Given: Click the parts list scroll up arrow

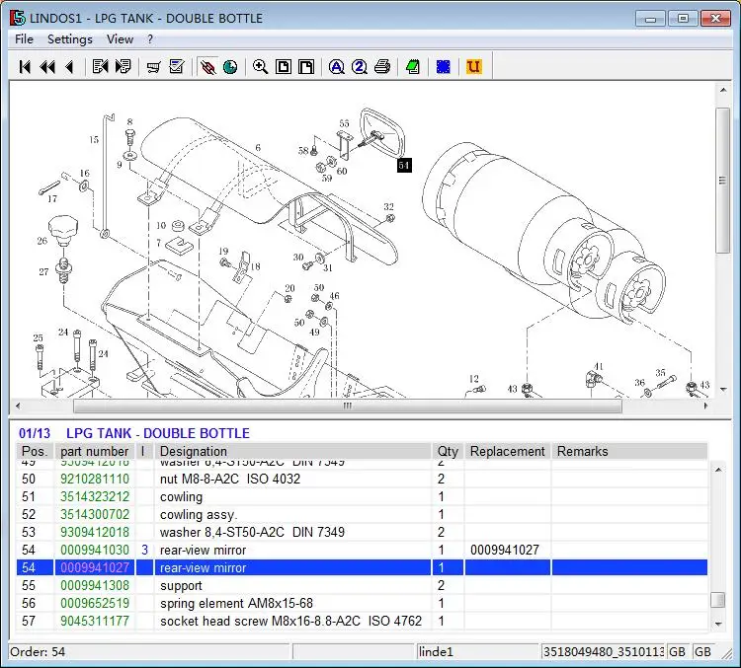Looking at the screenshot, I should (x=718, y=470).
